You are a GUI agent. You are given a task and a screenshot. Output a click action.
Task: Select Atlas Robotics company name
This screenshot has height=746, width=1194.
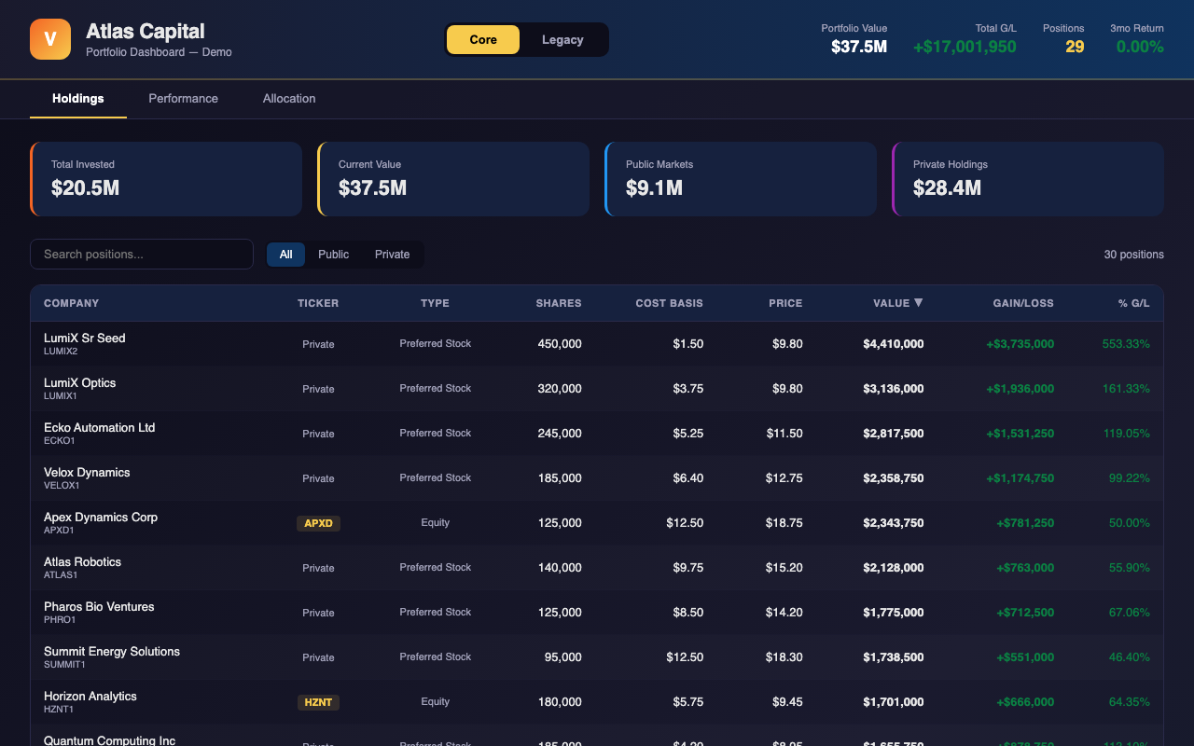coord(82,562)
